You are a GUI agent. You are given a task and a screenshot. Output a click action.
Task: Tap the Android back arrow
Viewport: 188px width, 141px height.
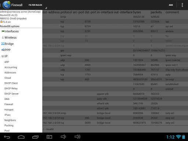7,137
